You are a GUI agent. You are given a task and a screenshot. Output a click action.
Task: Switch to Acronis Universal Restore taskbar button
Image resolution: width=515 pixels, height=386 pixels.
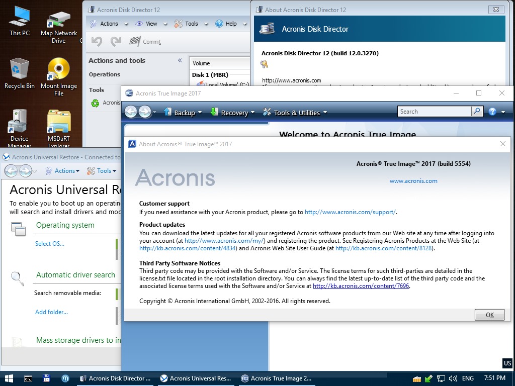196,378
